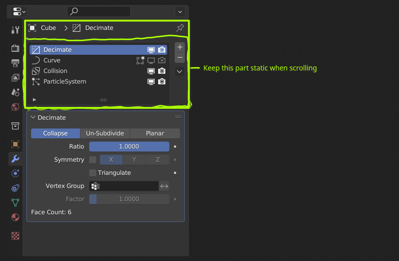399x261 pixels.
Task: Click the modifier list resize grip
Action: pos(103,100)
